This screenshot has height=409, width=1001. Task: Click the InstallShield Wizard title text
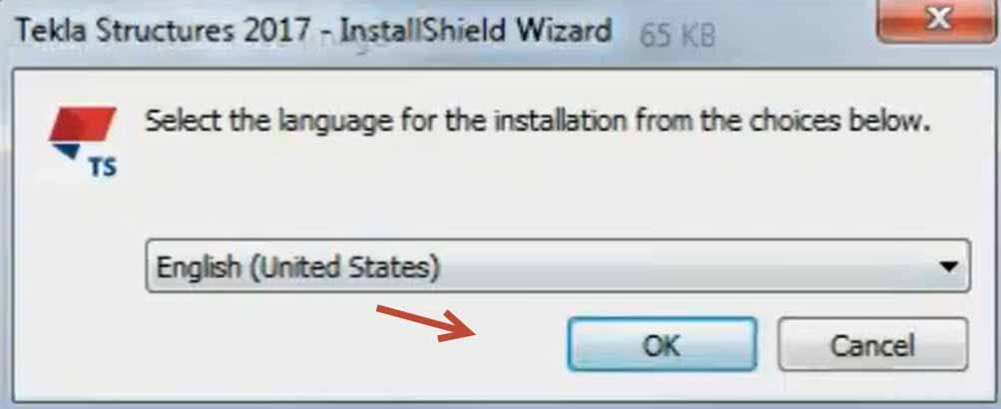click(476, 31)
